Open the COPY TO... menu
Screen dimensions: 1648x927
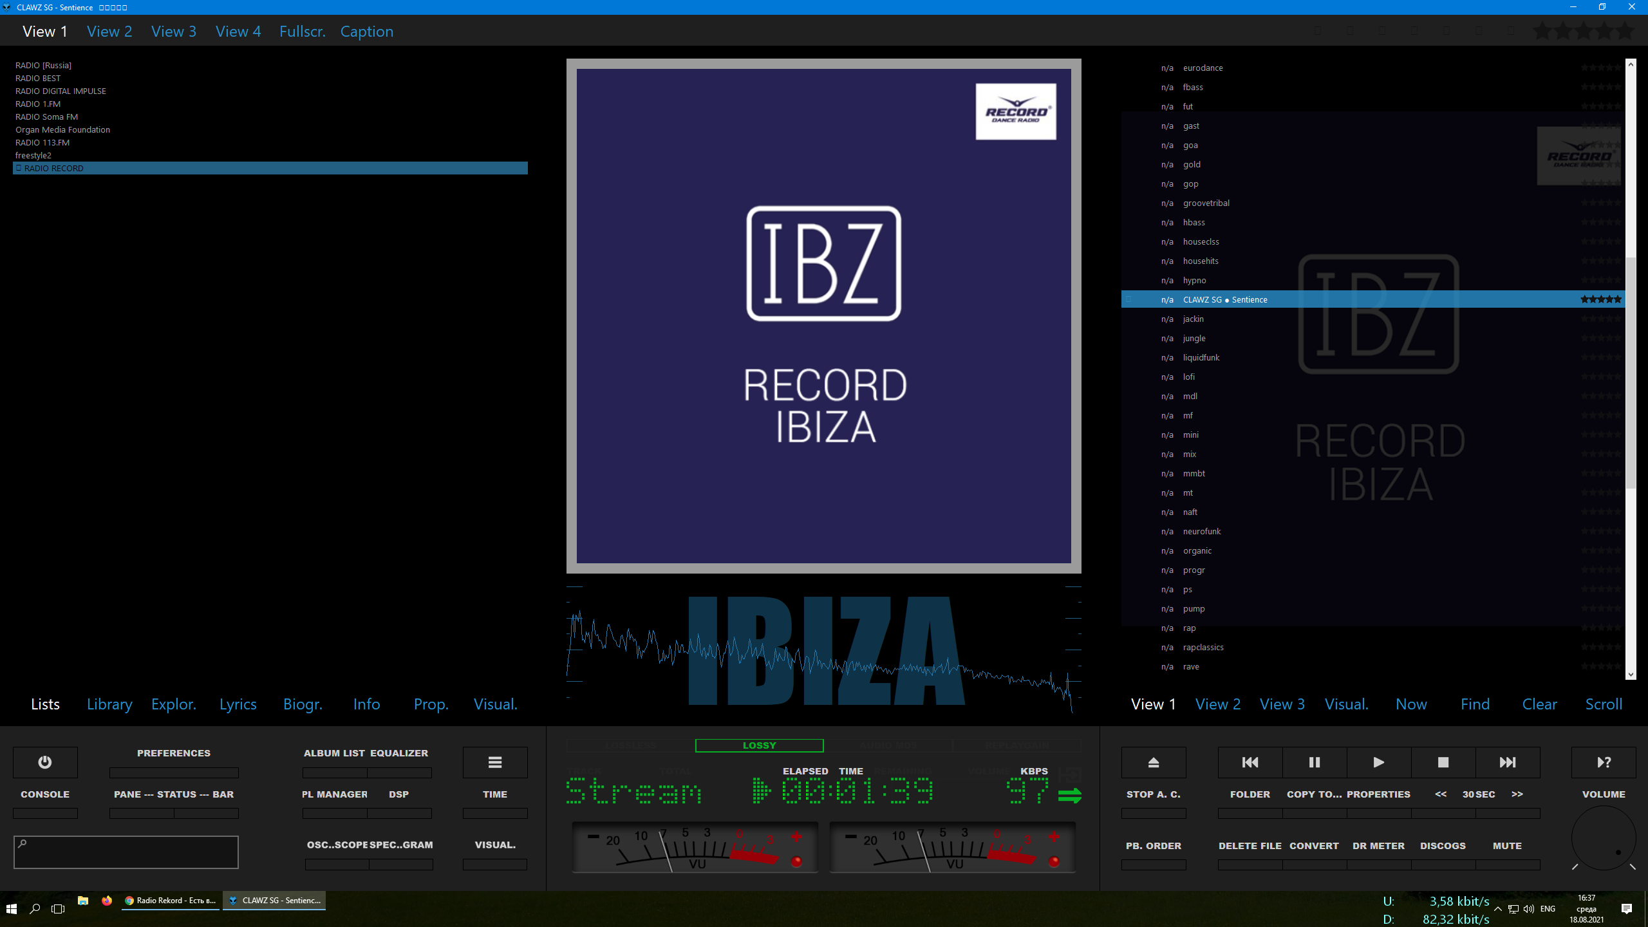click(x=1314, y=794)
